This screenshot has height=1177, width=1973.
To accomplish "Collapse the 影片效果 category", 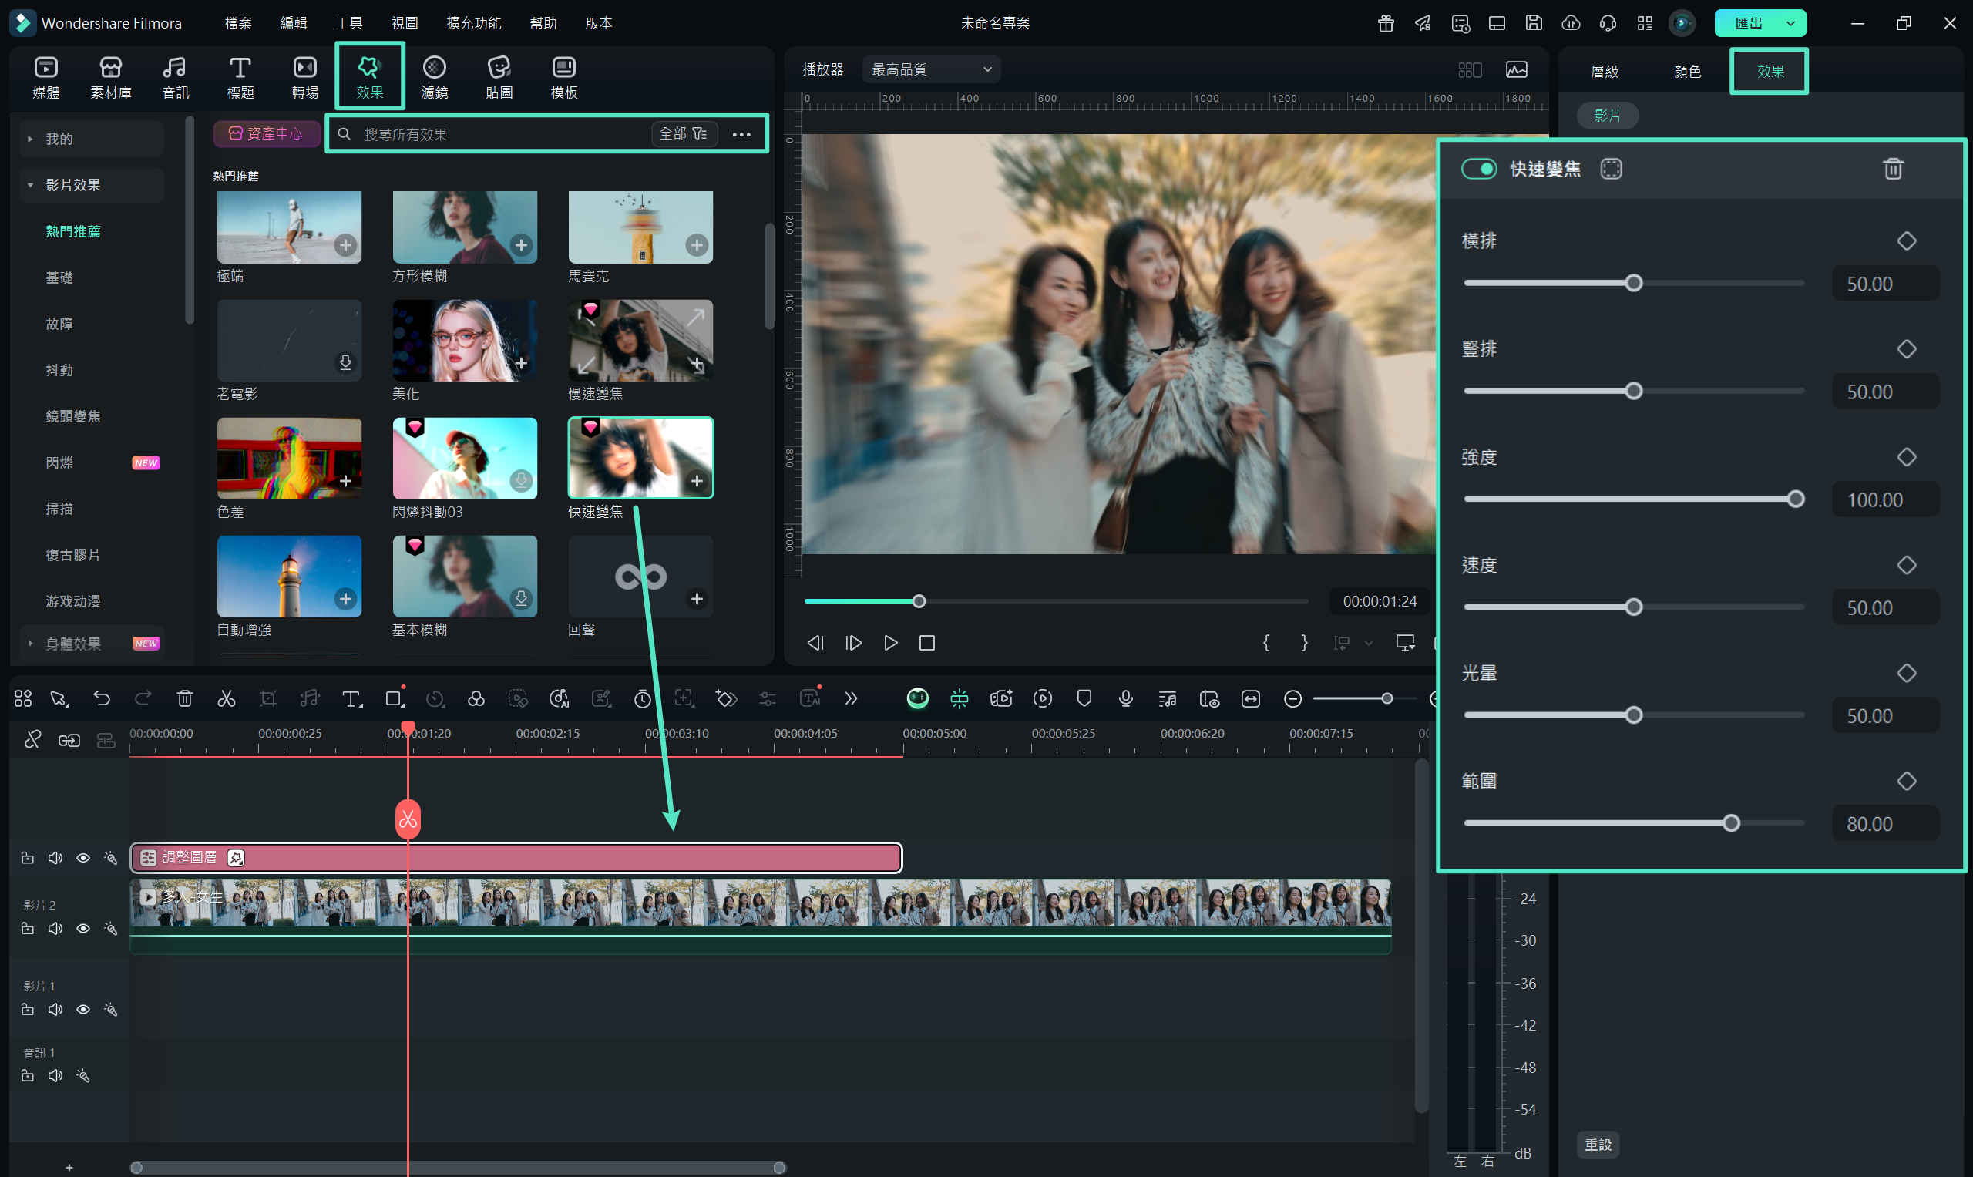I will pos(30,185).
